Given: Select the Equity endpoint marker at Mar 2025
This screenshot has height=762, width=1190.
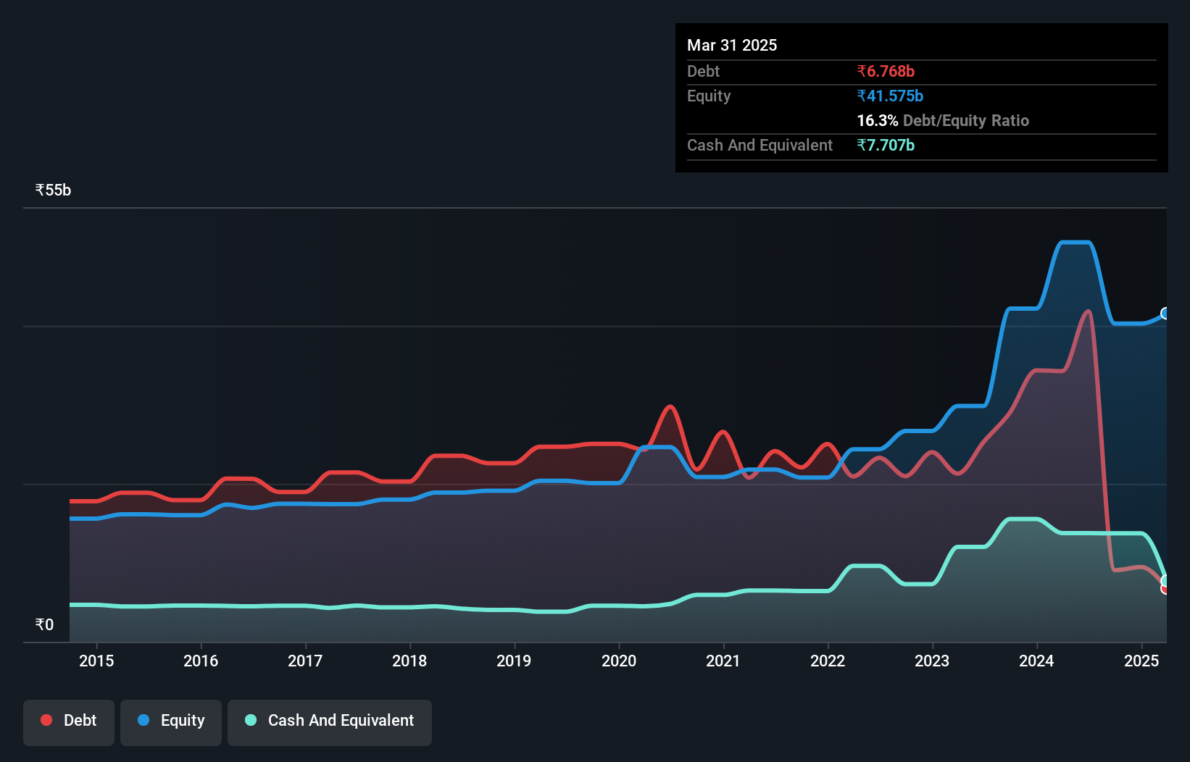Looking at the screenshot, I should click(x=1165, y=313).
